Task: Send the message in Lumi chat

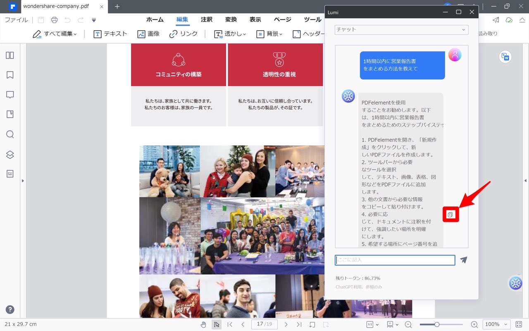Action: [464, 260]
